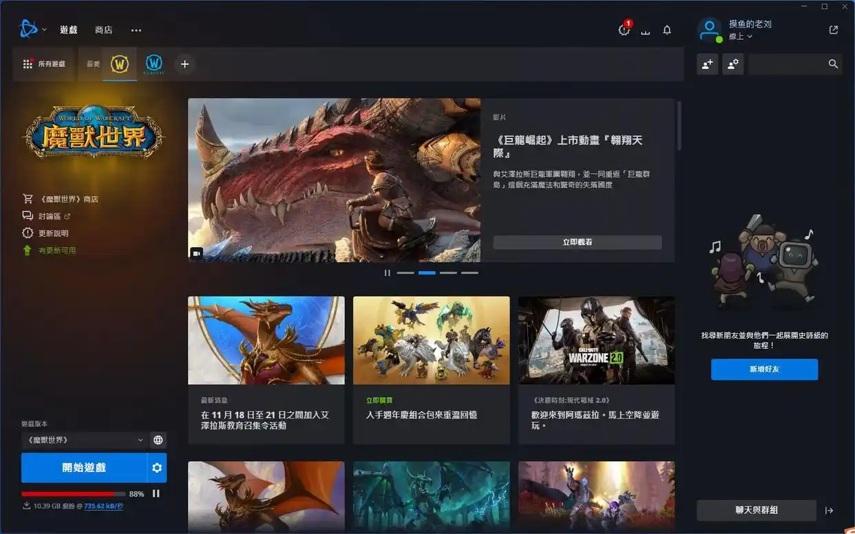Open 《魔獸世界》商店 link
855x534 pixels.
(61, 199)
